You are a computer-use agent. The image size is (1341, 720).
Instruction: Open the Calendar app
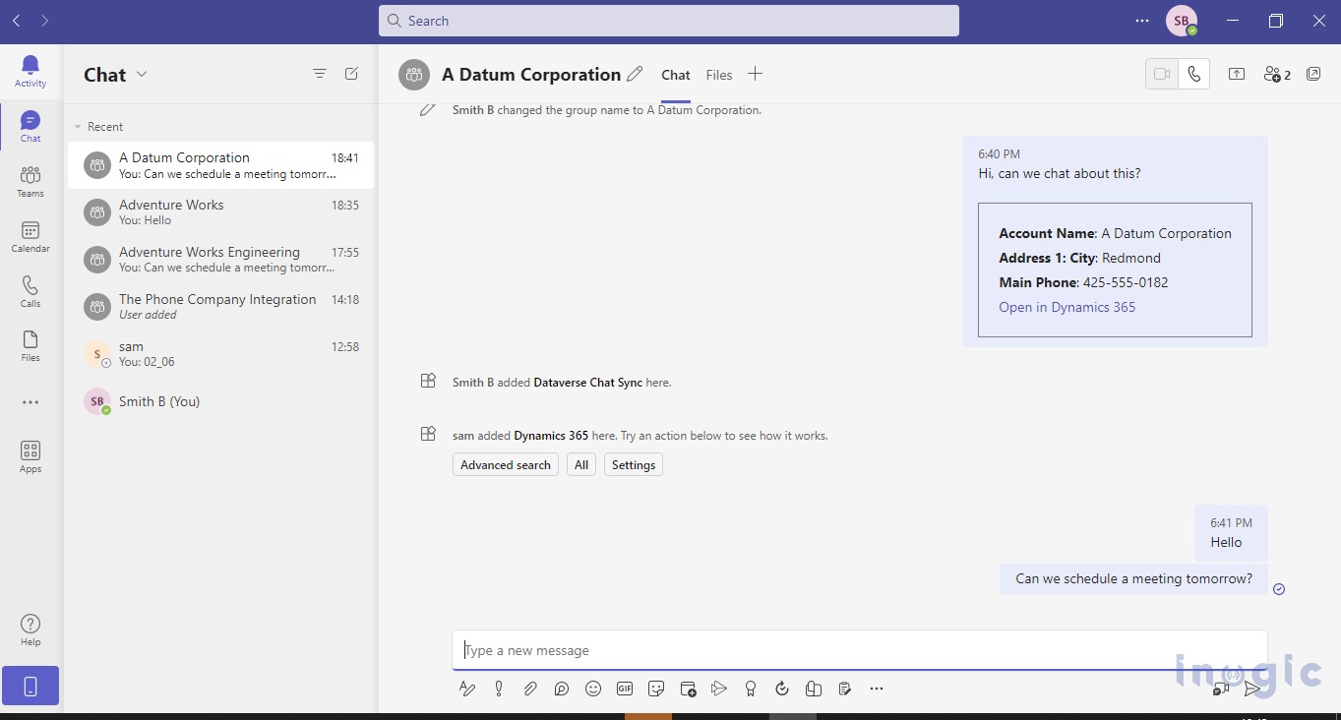click(x=30, y=236)
